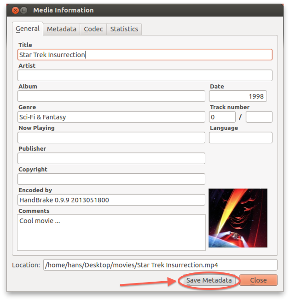The width and height of the screenshot is (290, 301).
Task: Focus the Artist text field
Action: (x=145, y=76)
